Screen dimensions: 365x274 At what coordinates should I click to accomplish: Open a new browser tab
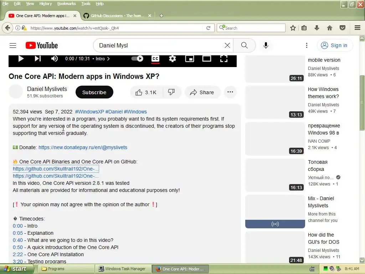(161, 16)
